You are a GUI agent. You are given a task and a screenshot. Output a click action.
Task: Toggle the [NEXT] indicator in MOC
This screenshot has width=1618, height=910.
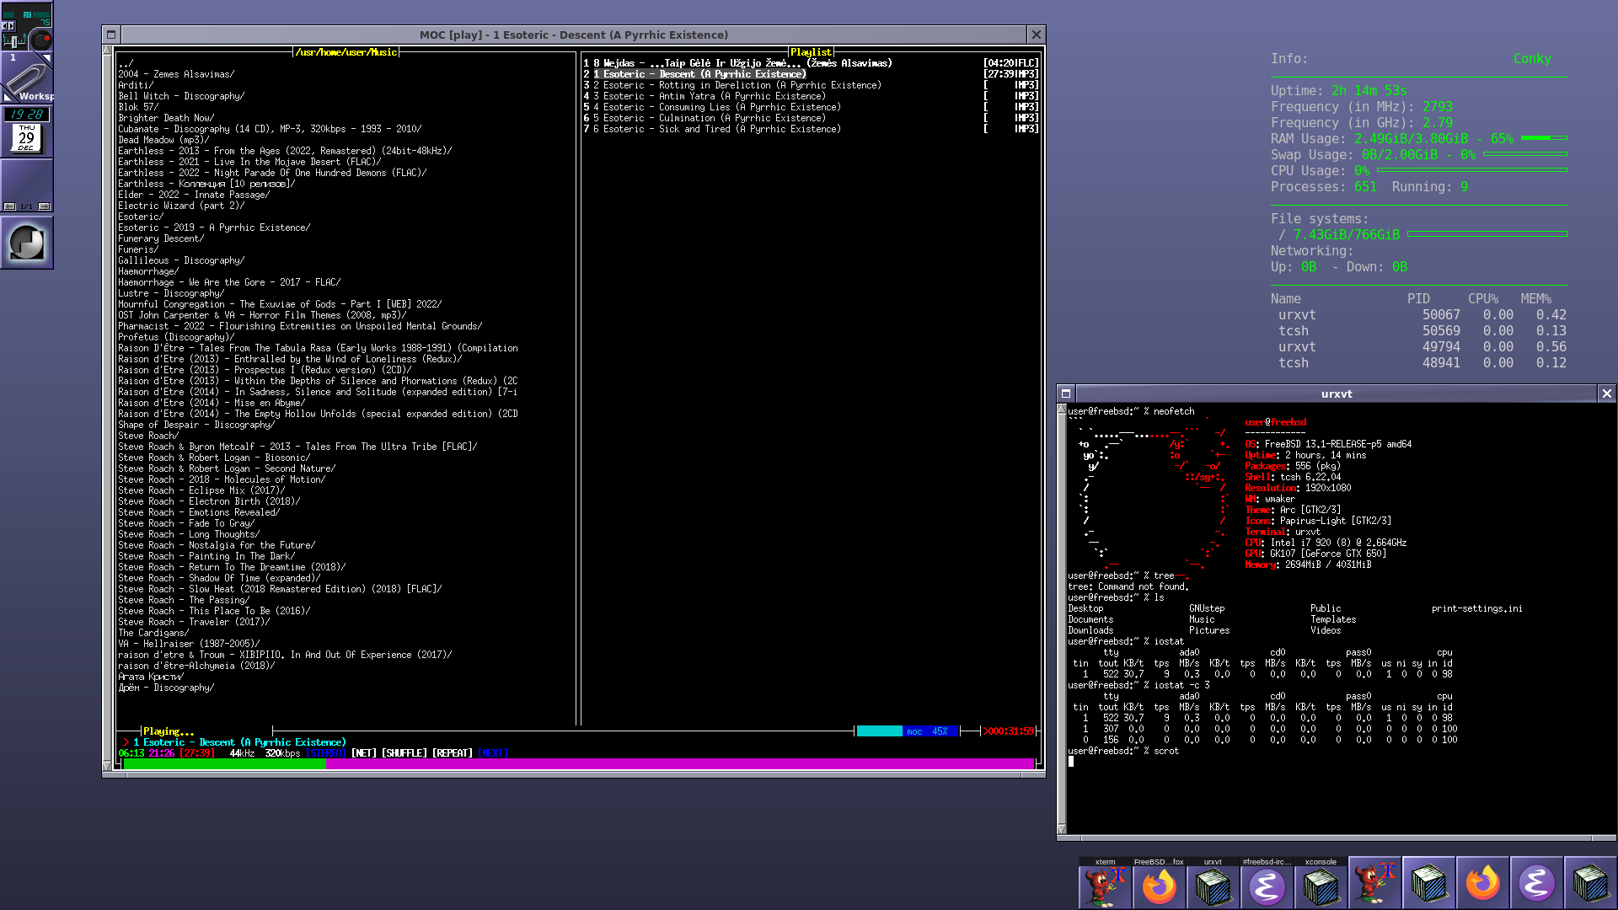(x=492, y=753)
